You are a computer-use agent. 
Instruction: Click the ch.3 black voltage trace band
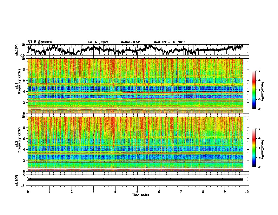135,180
